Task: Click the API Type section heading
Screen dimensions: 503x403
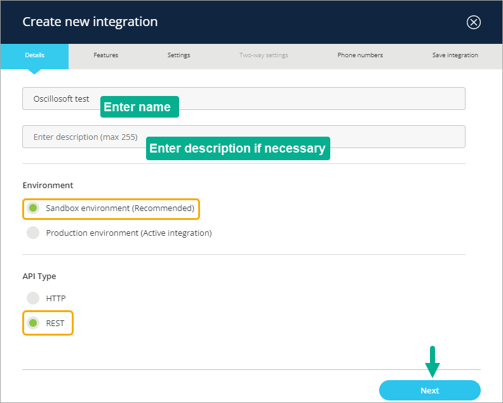Action: [39, 277]
